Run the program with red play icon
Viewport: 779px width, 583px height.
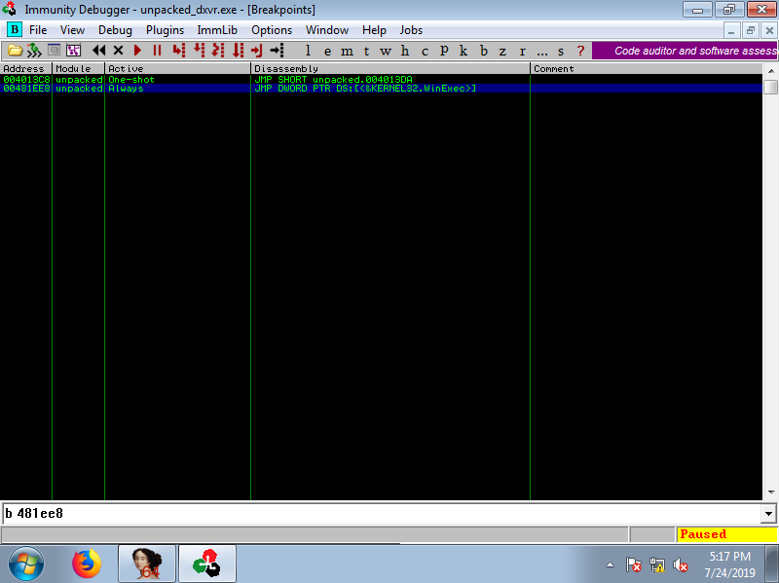[137, 51]
